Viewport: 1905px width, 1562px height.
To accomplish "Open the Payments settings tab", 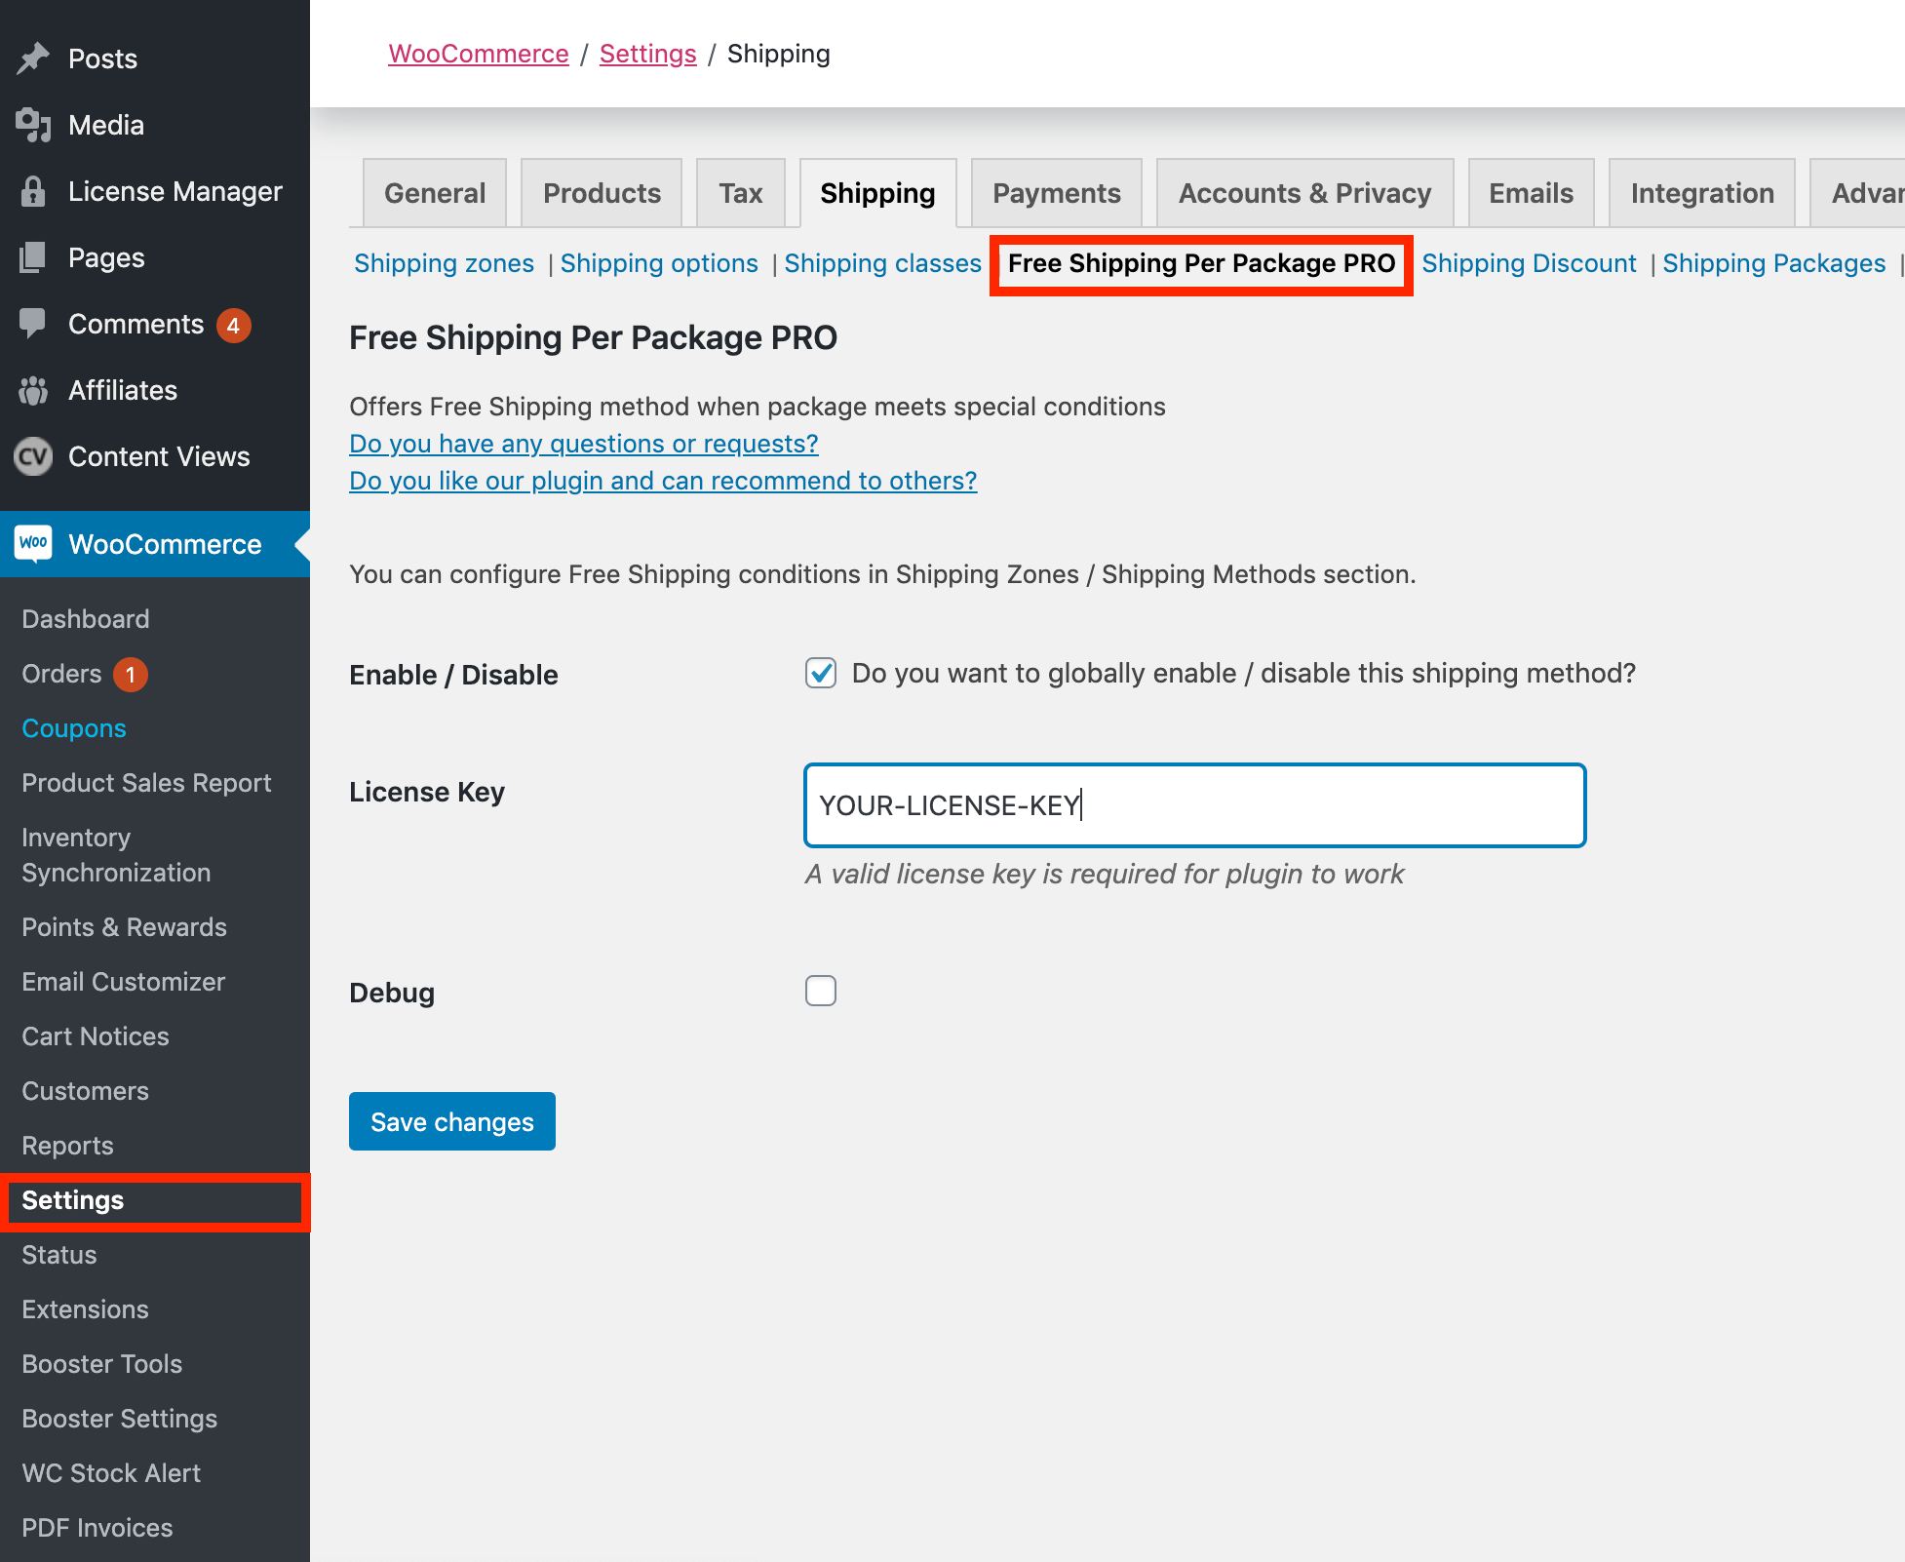I will 1056,193.
